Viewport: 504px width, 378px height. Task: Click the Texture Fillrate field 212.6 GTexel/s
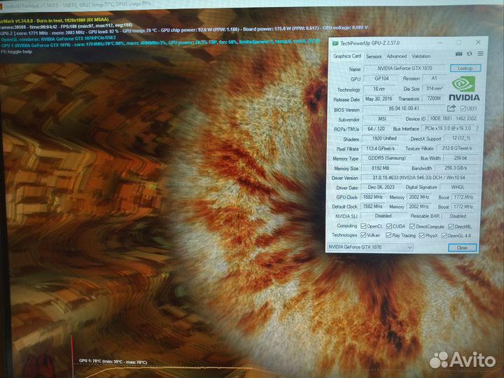point(456,148)
